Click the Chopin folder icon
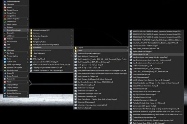 pos(75,48)
